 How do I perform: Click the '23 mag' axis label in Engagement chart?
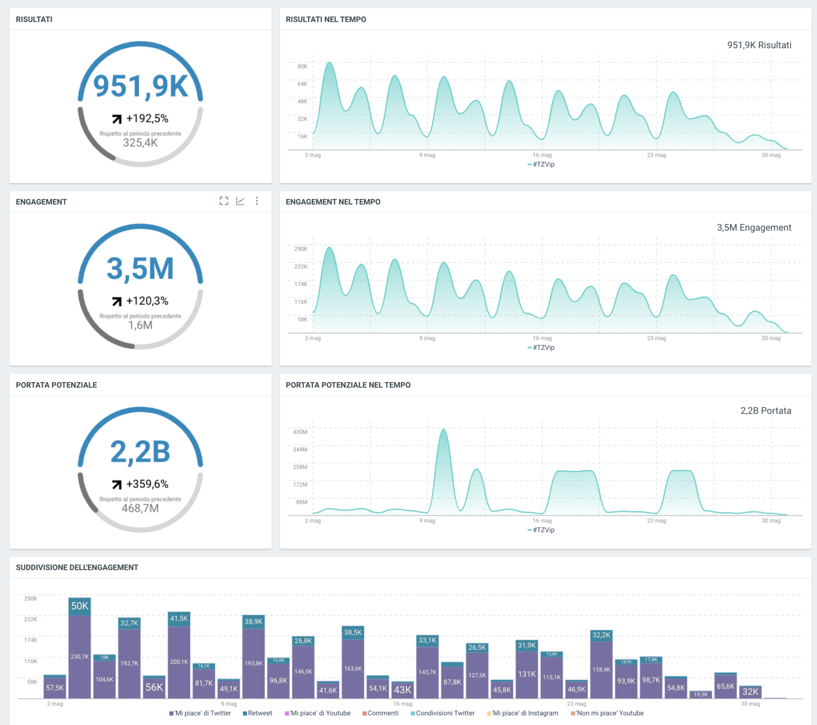click(x=657, y=338)
